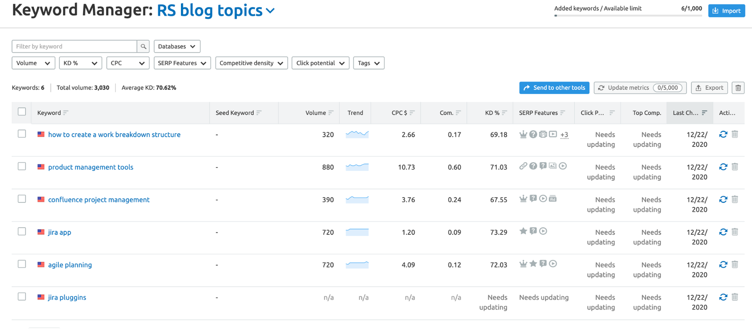This screenshot has width=752, height=329.
Task: Click the Update metrics button
Action: (x=640, y=88)
